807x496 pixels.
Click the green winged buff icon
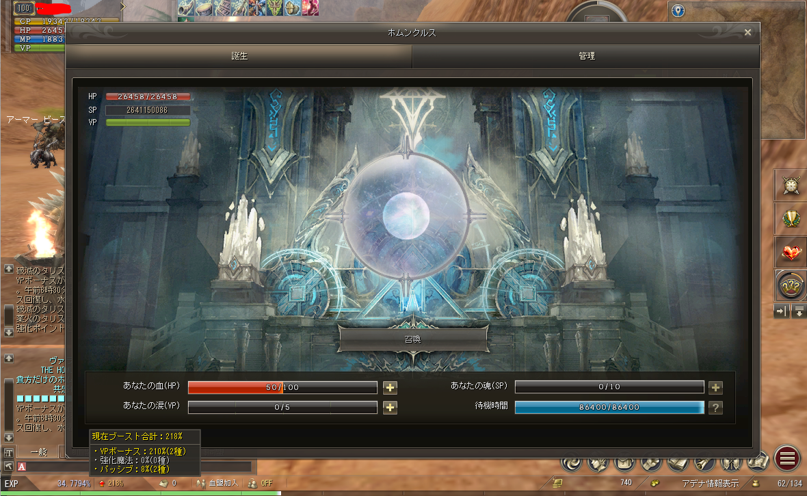pyautogui.click(x=274, y=8)
